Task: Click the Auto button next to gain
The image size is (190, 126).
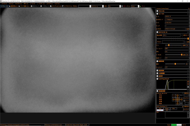Action: (184, 45)
